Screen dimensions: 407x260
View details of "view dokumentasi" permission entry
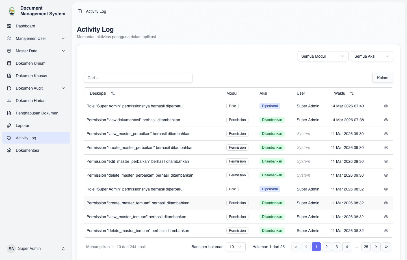[386, 120]
